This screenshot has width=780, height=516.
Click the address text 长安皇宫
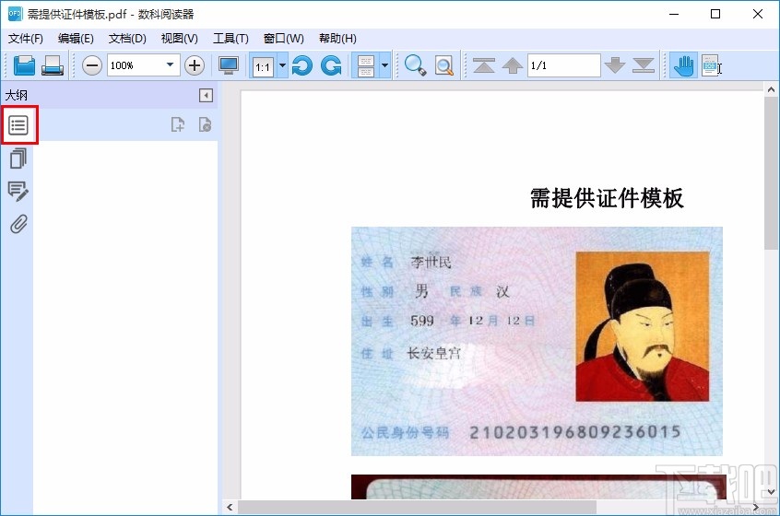[433, 353]
